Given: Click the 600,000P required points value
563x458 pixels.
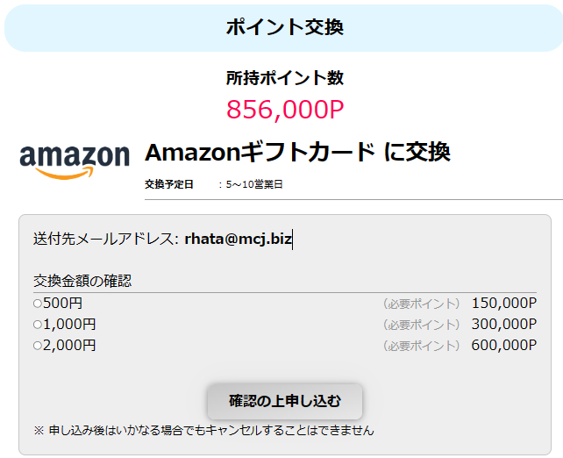Looking at the screenshot, I should coord(503,346).
